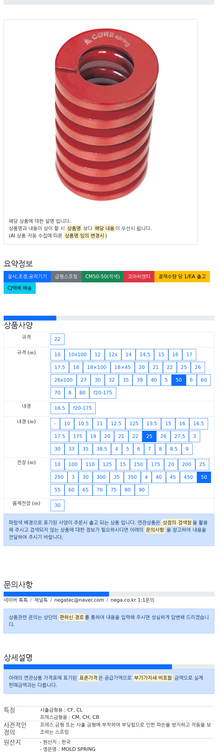218x753 pixels.
Task: Click the CJ택배 배송 shipping badge
Action: [x=20, y=288]
